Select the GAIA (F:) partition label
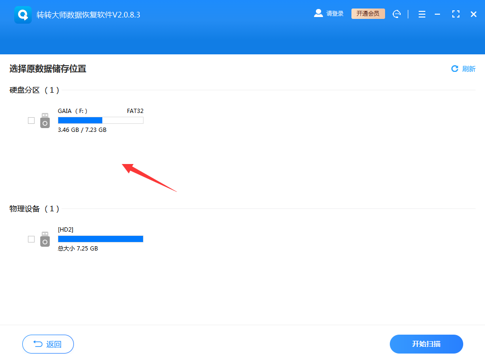Viewport: 485px width, 363px height. click(72, 111)
